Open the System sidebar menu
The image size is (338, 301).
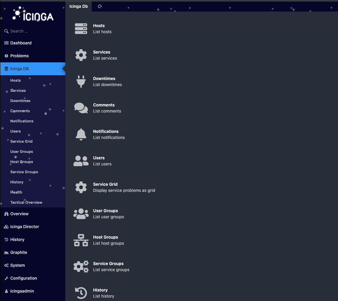tap(18, 265)
